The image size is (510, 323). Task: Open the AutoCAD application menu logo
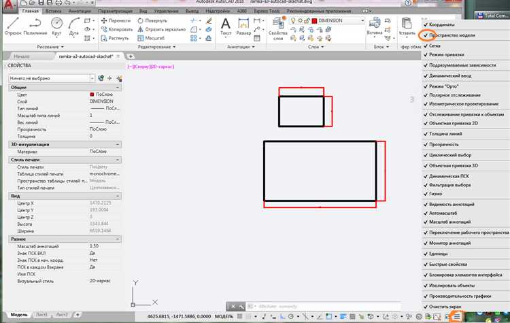pos(10,6)
